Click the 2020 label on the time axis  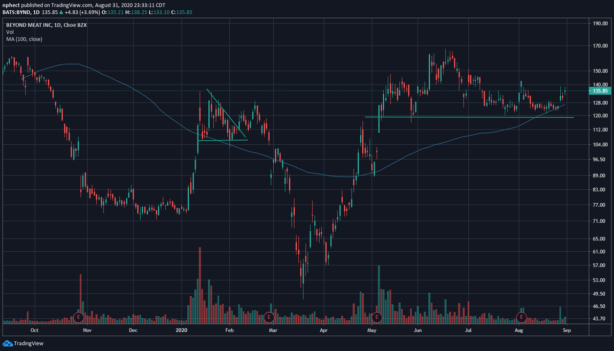183,331
